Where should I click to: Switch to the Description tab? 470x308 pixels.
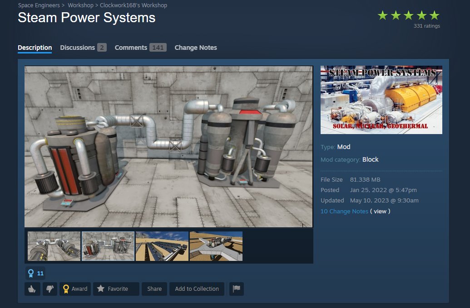(x=35, y=48)
